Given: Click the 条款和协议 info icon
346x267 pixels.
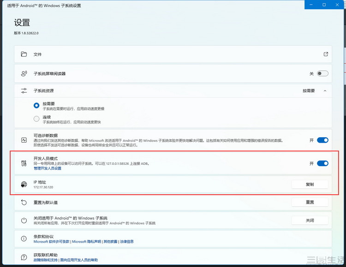Looking at the screenshot, I should click(x=24, y=238).
